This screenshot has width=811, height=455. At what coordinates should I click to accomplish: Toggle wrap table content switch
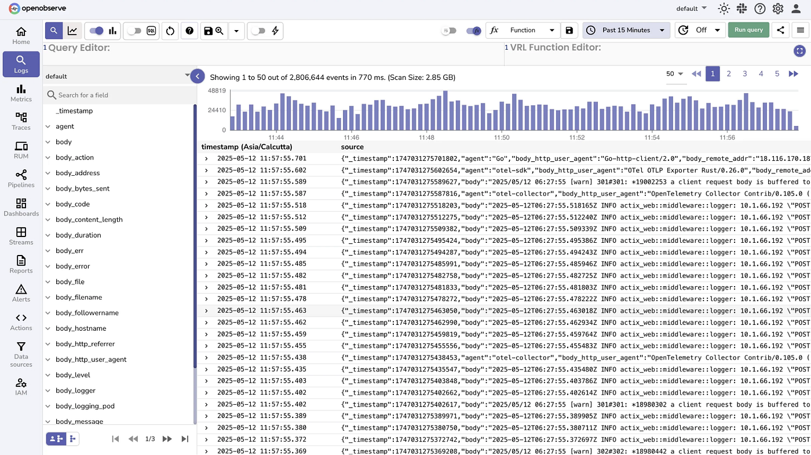coord(449,31)
